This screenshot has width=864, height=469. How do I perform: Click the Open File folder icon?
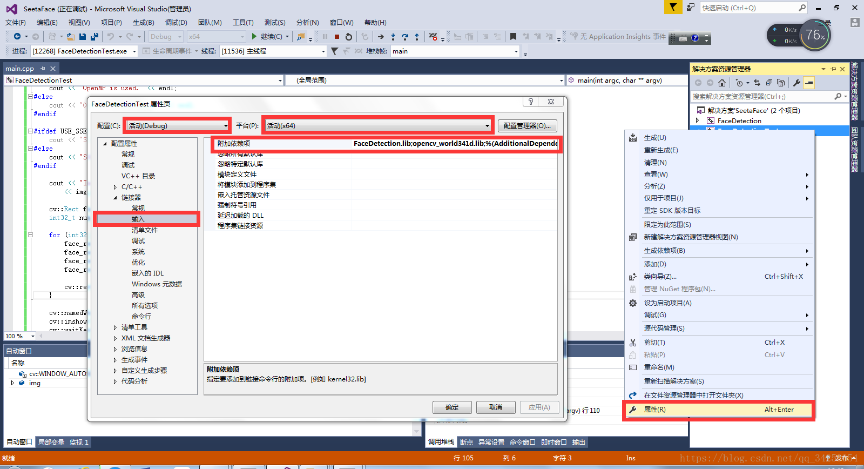pos(71,37)
